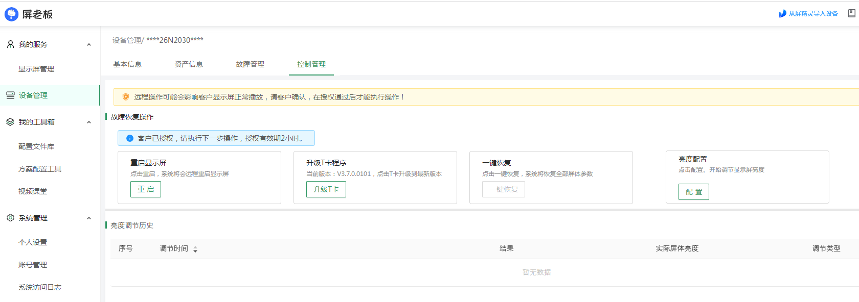859x302 pixels.
Task: Click the 升级T卡 upgrade button
Action: 326,189
